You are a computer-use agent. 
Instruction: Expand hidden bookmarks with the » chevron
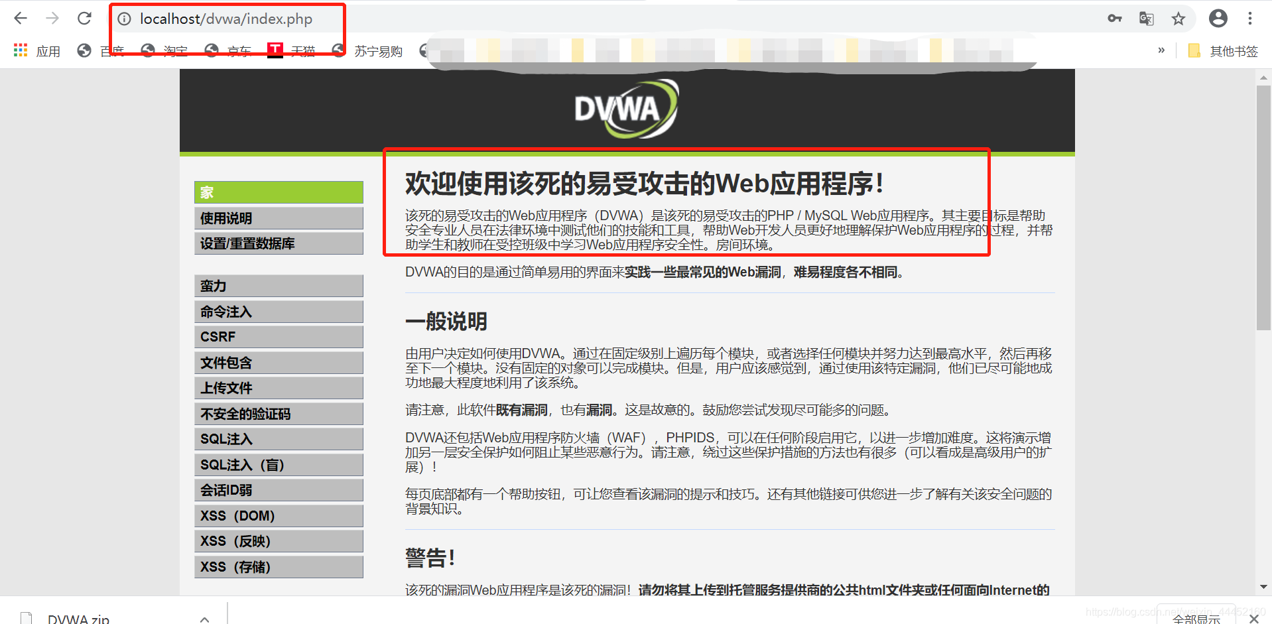[x=1161, y=50]
